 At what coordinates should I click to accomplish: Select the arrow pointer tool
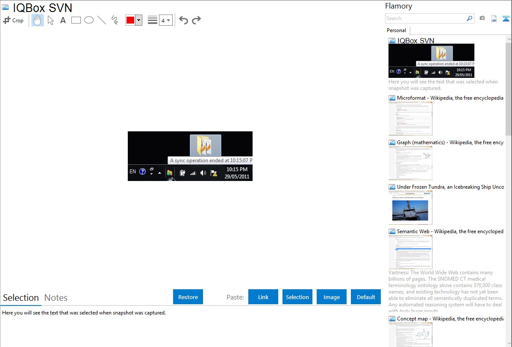tap(50, 20)
